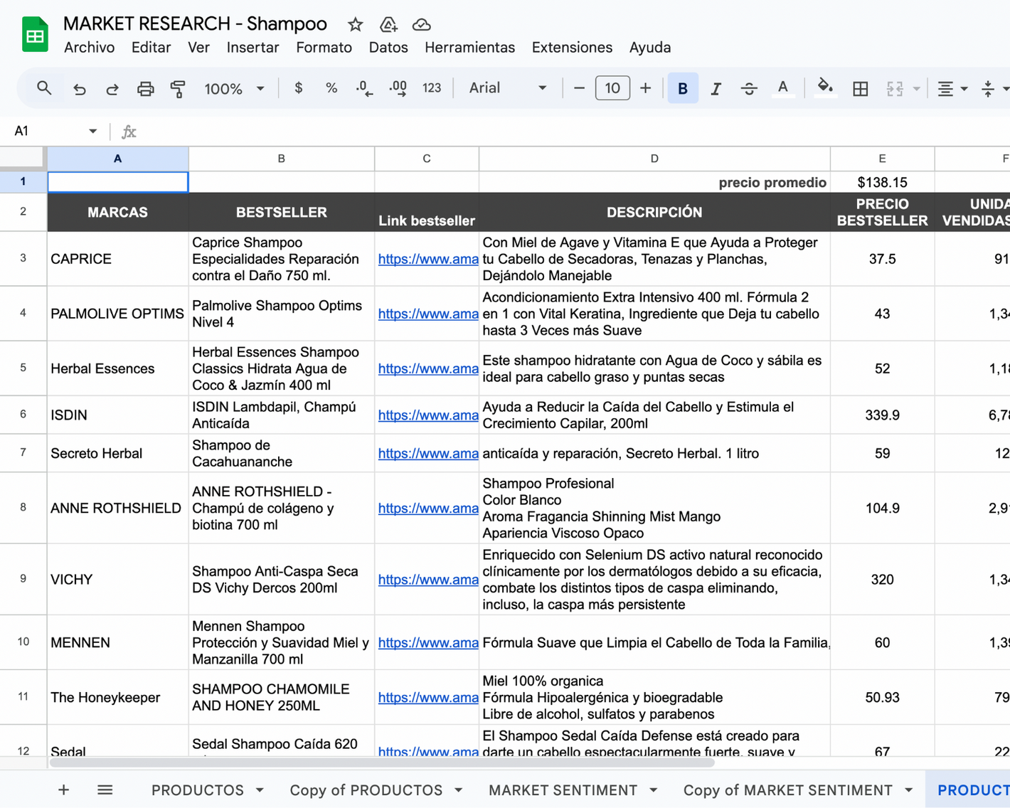Select the ANNE ROTHSHIELD brand cell
Screen dimensions: 1010x808
tap(118, 509)
